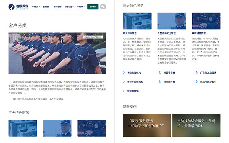
Task: Click the turnstile image above 商业物业管理
Action: (137, 21)
